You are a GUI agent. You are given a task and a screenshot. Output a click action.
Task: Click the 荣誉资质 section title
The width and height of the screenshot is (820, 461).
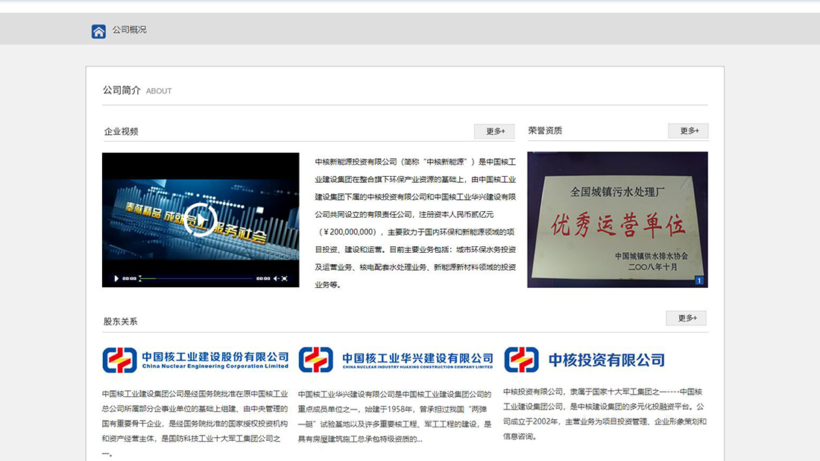pyautogui.click(x=545, y=131)
